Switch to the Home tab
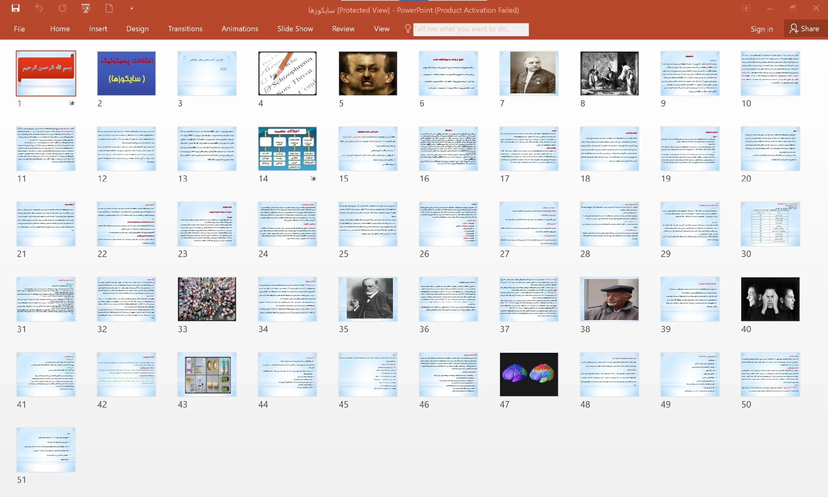Screen dimensions: 828x497 [x=60, y=29]
